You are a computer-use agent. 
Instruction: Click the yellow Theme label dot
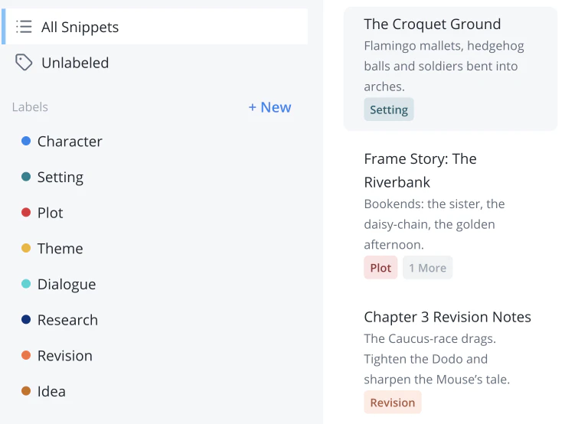pyautogui.click(x=26, y=248)
